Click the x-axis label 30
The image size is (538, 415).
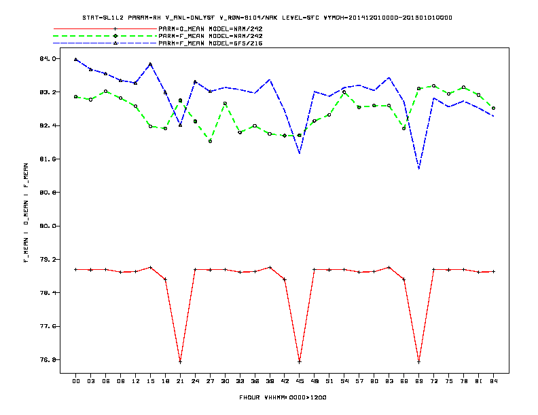[x=225, y=381]
